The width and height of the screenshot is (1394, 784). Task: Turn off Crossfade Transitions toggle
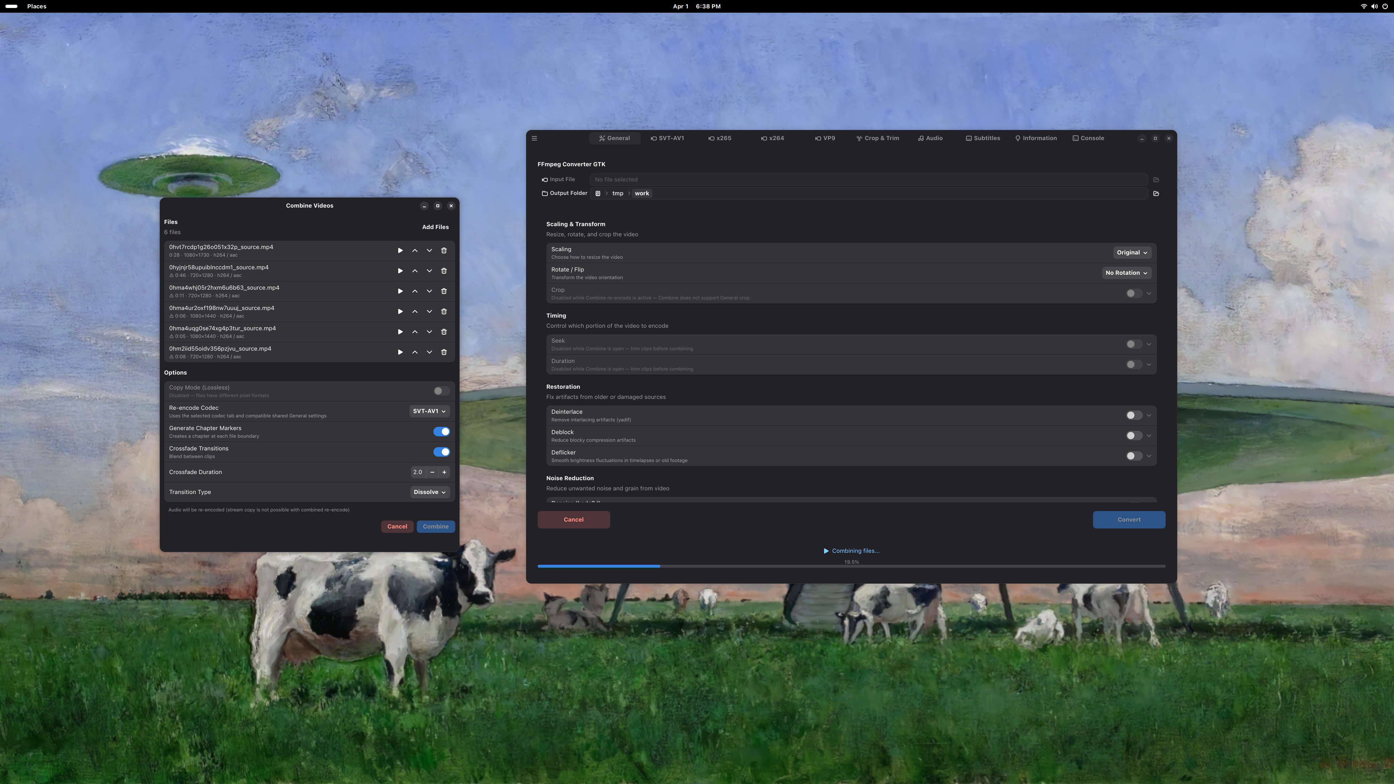click(x=441, y=452)
